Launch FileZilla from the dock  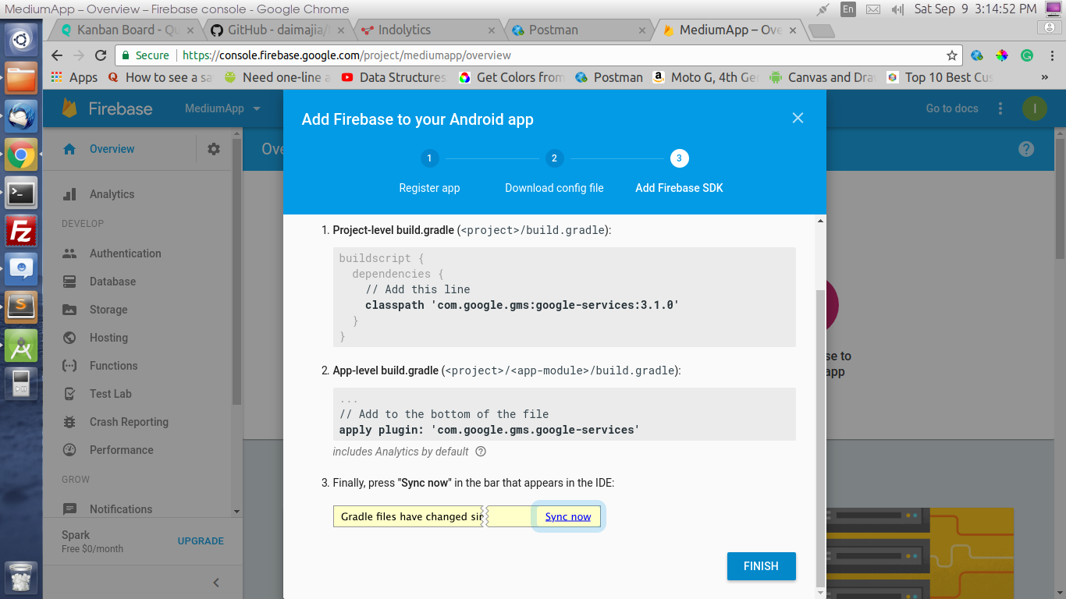pos(21,232)
